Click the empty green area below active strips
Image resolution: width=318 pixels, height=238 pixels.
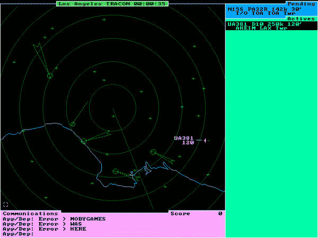(x=271, y=132)
